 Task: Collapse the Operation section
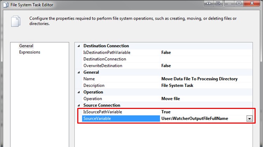pos(79,92)
